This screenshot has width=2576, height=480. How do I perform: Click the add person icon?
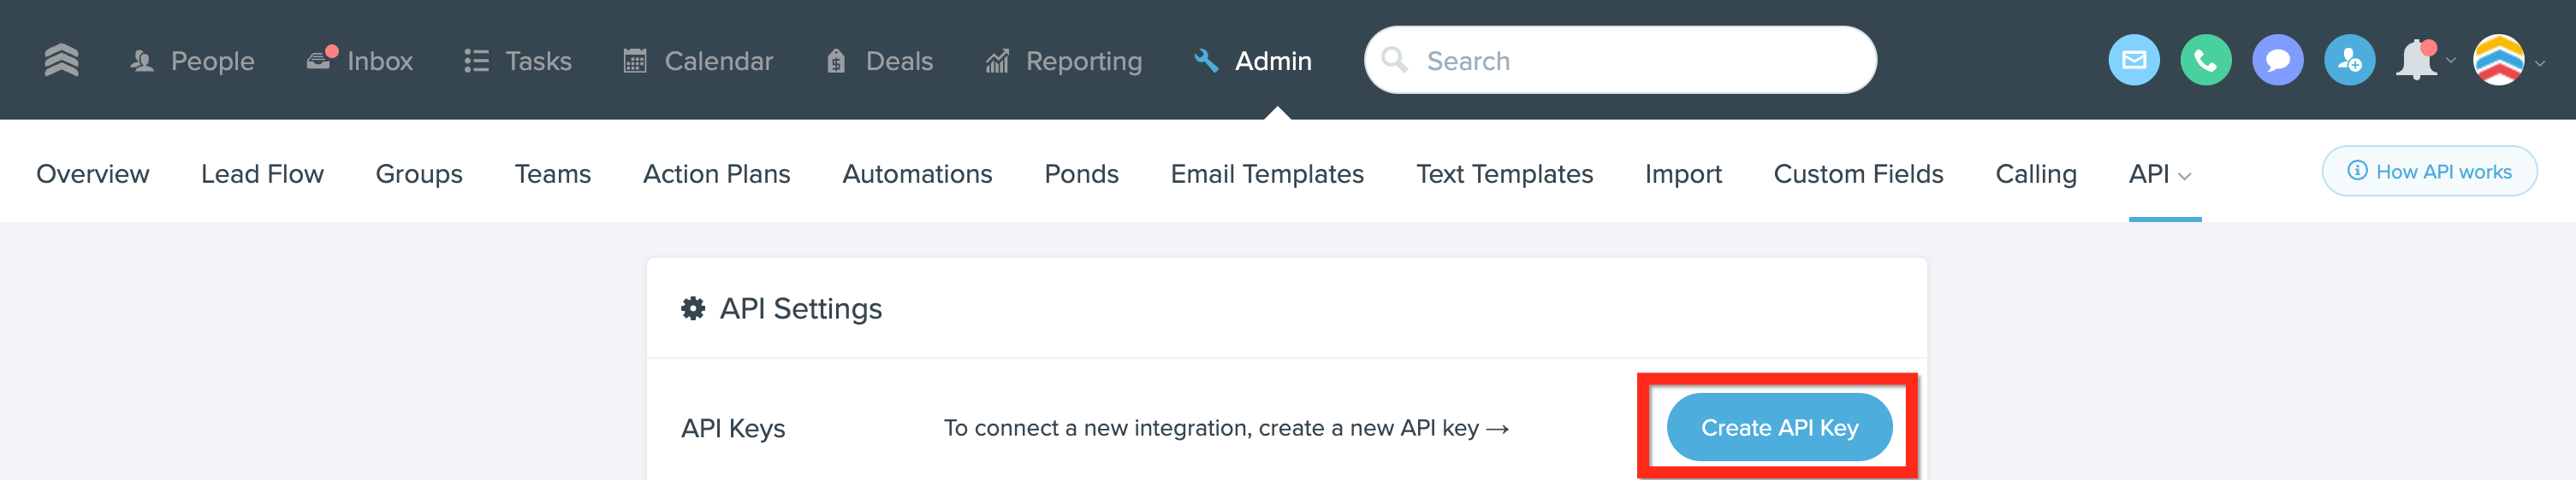click(2350, 61)
